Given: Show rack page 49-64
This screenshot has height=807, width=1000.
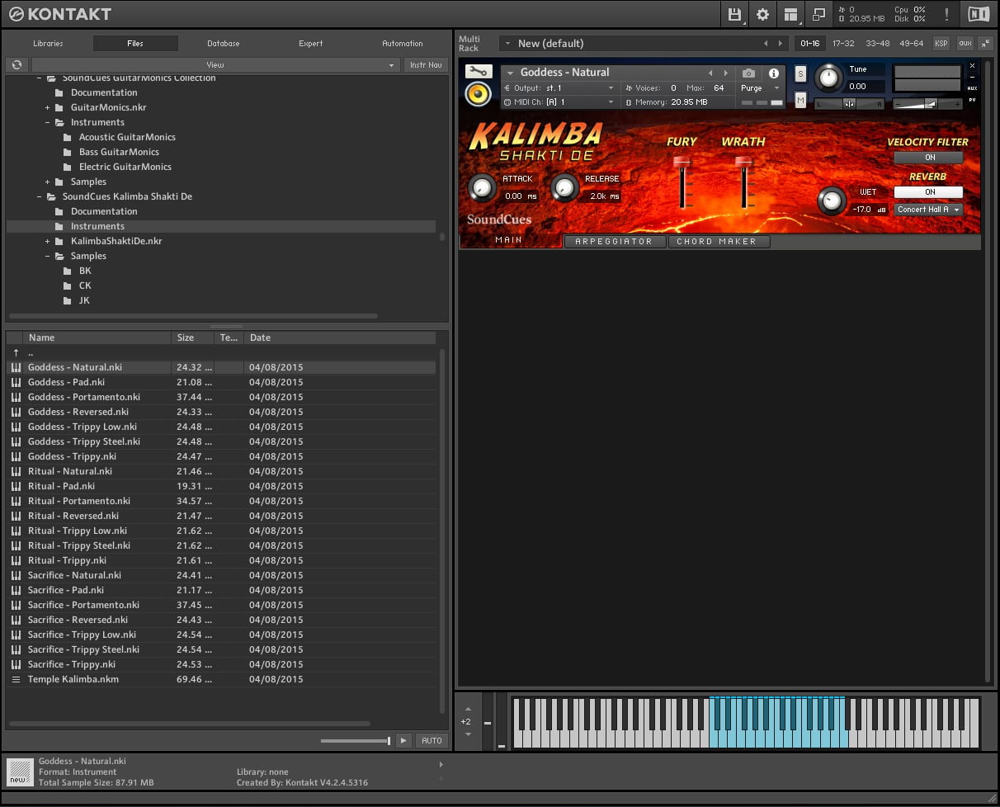Looking at the screenshot, I should coord(911,43).
